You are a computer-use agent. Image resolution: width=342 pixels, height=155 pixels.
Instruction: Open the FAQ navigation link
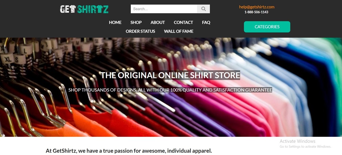[x=206, y=23]
